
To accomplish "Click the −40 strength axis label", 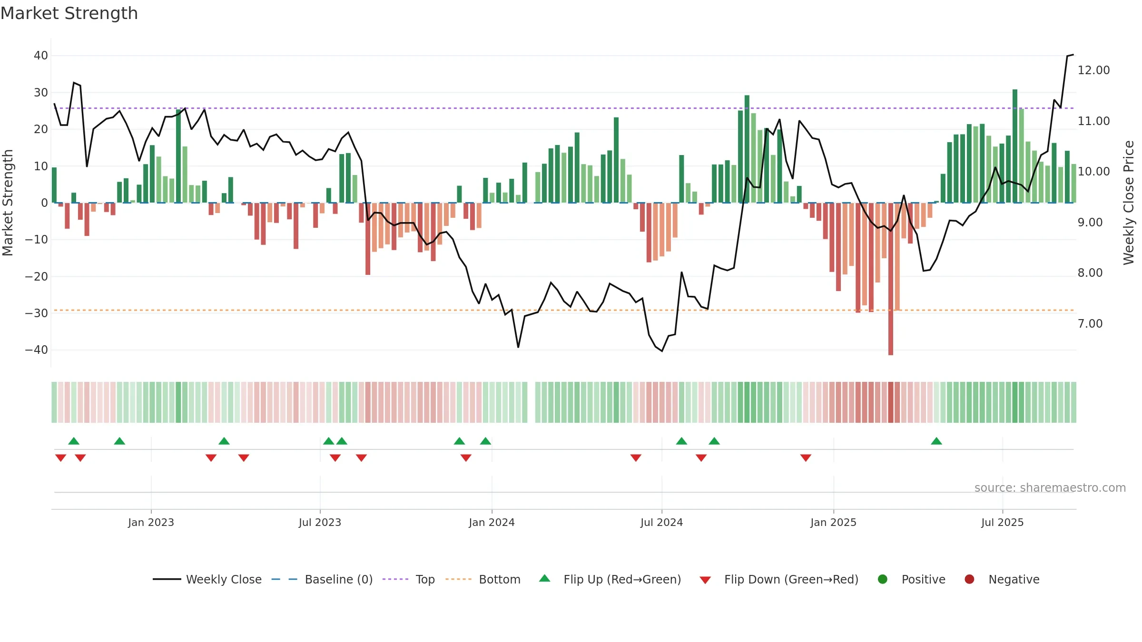I will [x=37, y=350].
